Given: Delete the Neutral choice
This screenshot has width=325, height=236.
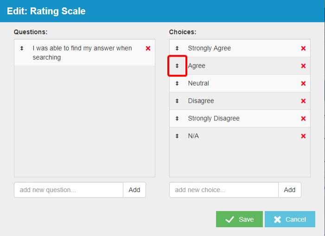Looking at the screenshot, I should 303,83.
